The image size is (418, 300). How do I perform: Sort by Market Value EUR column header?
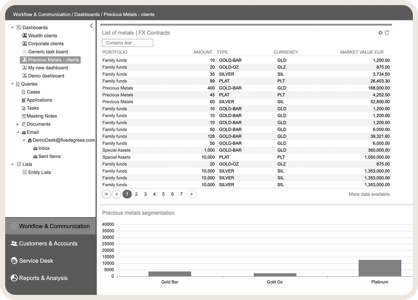point(362,52)
